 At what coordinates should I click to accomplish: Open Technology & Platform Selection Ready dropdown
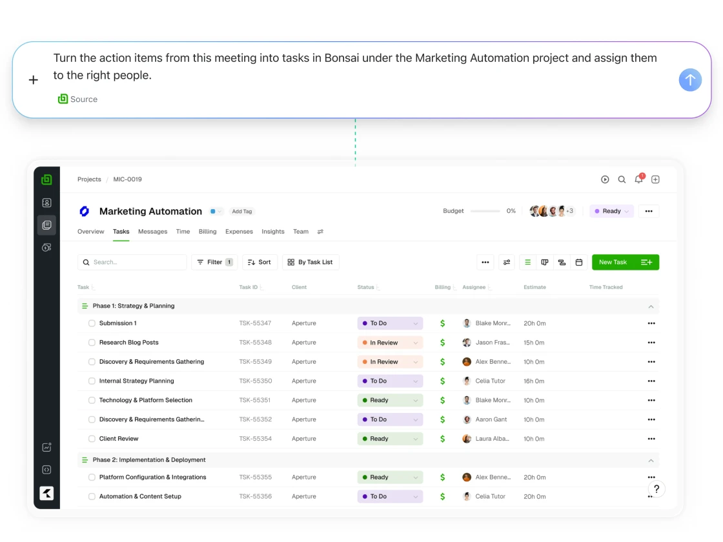point(390,401)
